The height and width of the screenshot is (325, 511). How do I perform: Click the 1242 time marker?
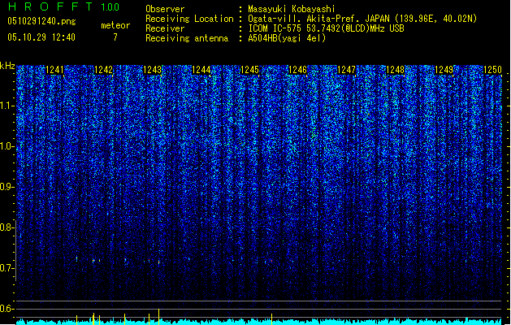[x=103, y=70]
